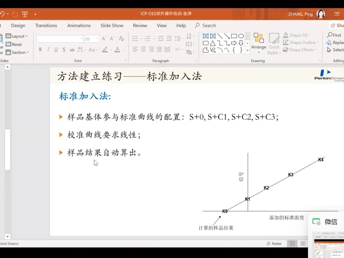Apply bullet list

[135, 39]
